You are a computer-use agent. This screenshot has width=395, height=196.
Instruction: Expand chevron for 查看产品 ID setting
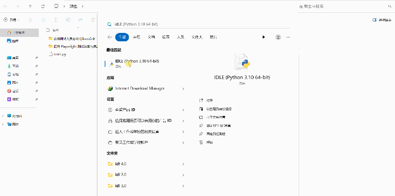(183, 110)
